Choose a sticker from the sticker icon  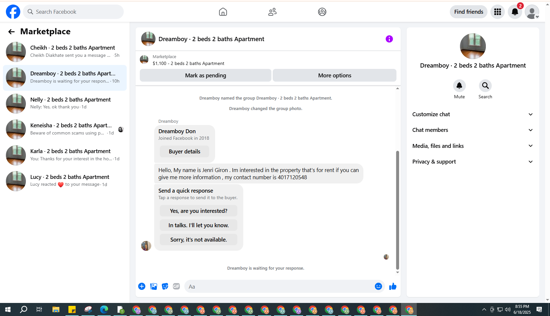point(165,286)
